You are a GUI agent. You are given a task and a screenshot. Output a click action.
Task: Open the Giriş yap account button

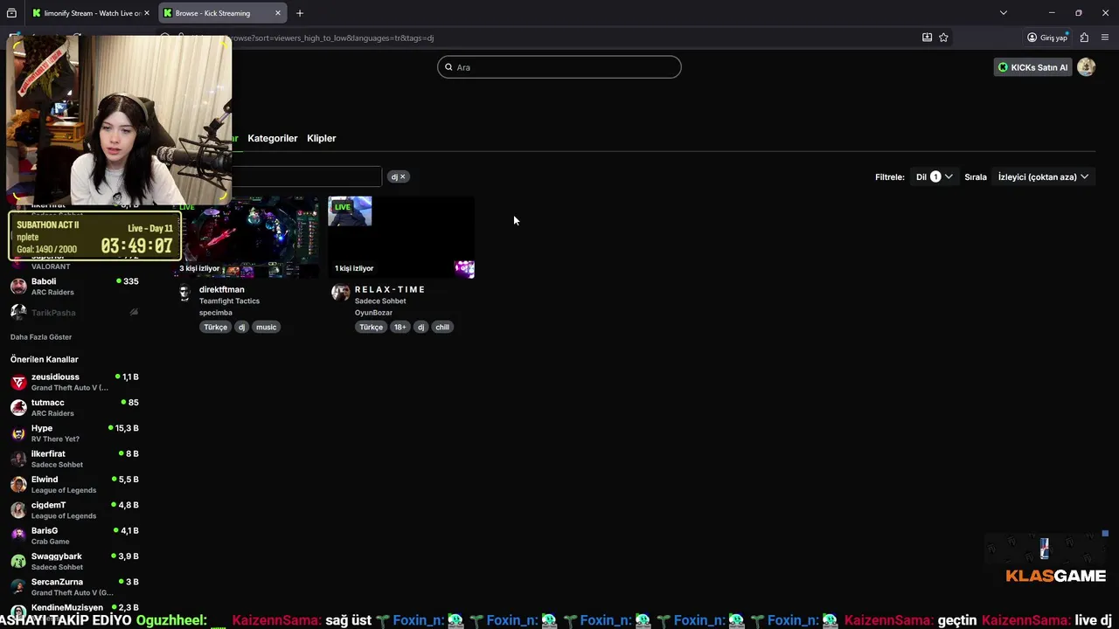point(1047,38)
